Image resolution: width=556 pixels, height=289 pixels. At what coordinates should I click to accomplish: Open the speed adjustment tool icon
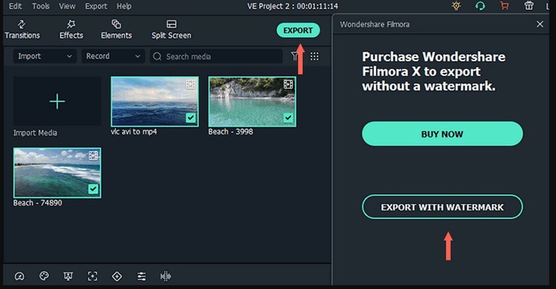[19, 276]
